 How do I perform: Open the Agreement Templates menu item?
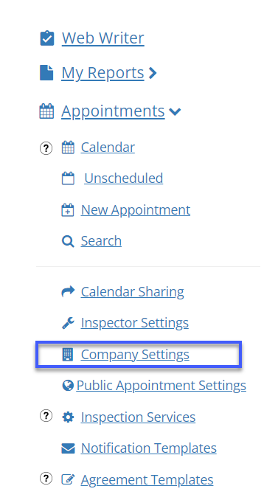(147, 479)
